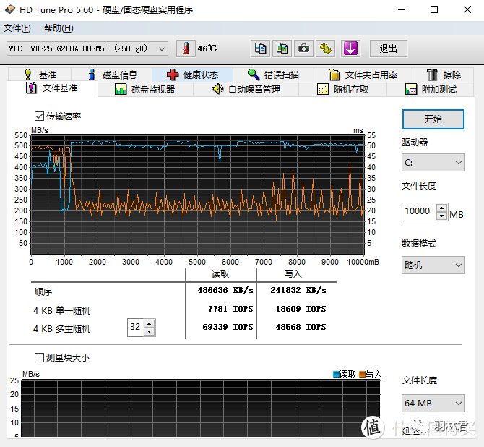
Task: Open the 帮助(H) menu
Action: (59, 28)
